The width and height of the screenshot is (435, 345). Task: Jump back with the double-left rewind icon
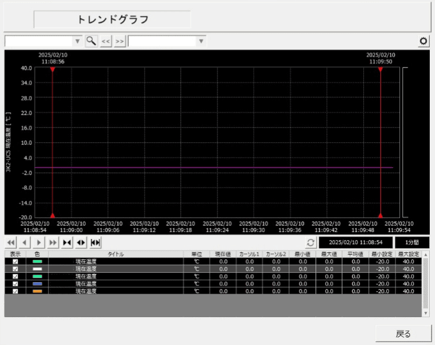click(10, 242)
